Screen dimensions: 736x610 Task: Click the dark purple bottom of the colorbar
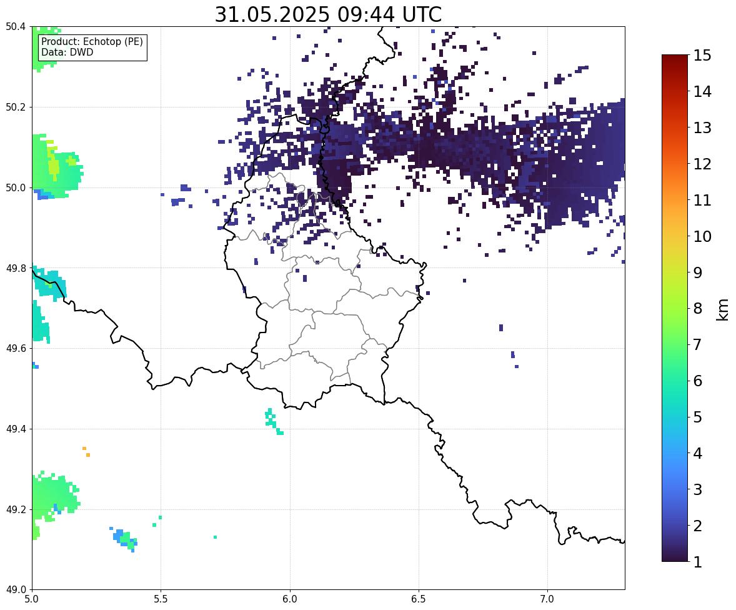pos(675,552)
